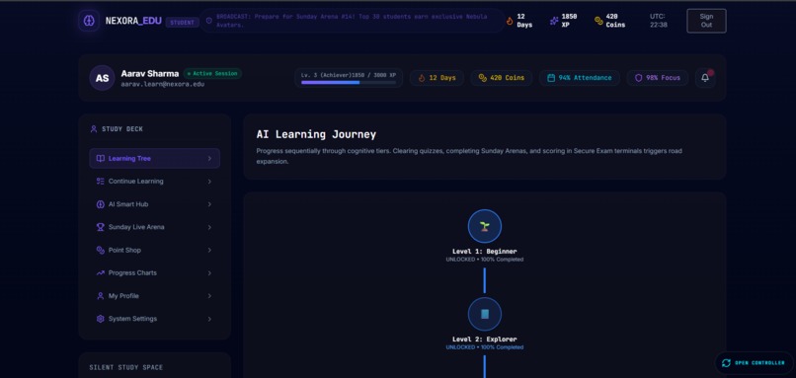Click the AI Learning Journey heading

click(316, 134)
